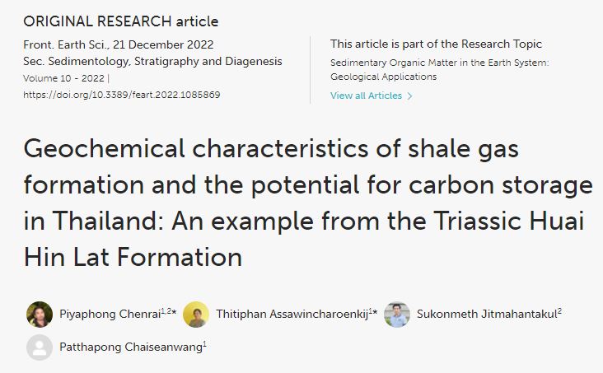Open Sedimentary Organic Matter Research Topic link
603x373 pixels.
(440, 70)
